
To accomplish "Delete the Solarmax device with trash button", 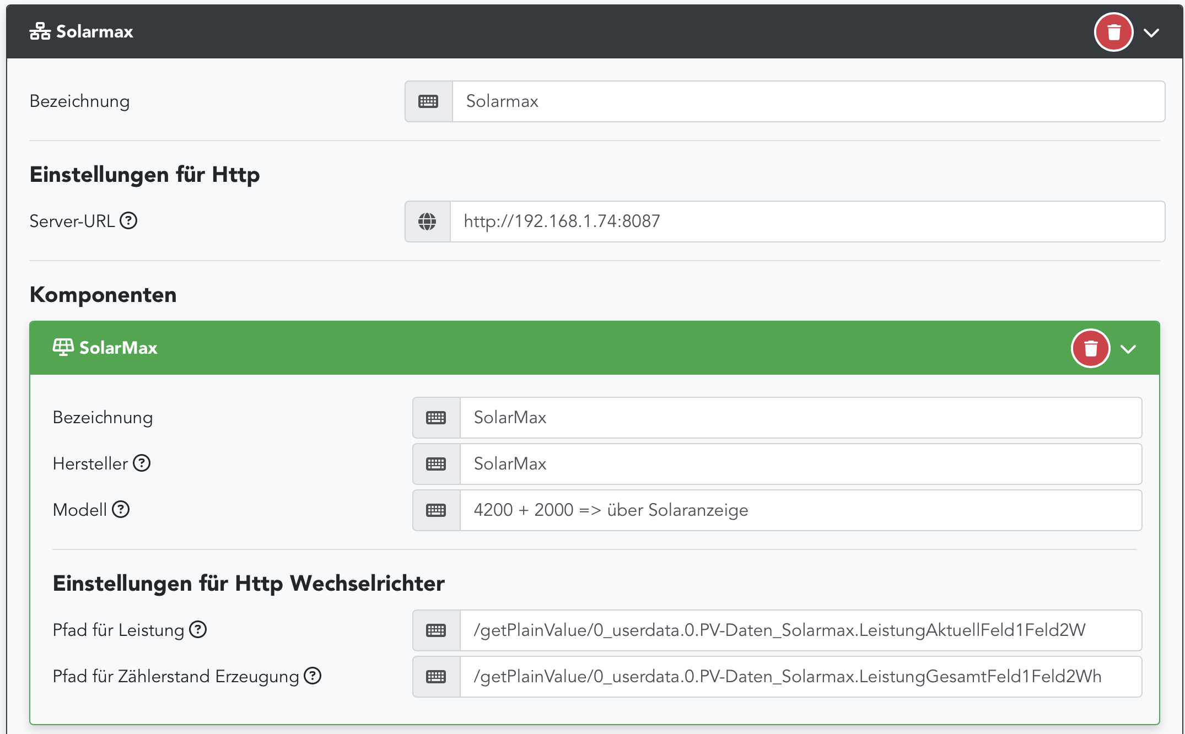I will point(1113,32).
